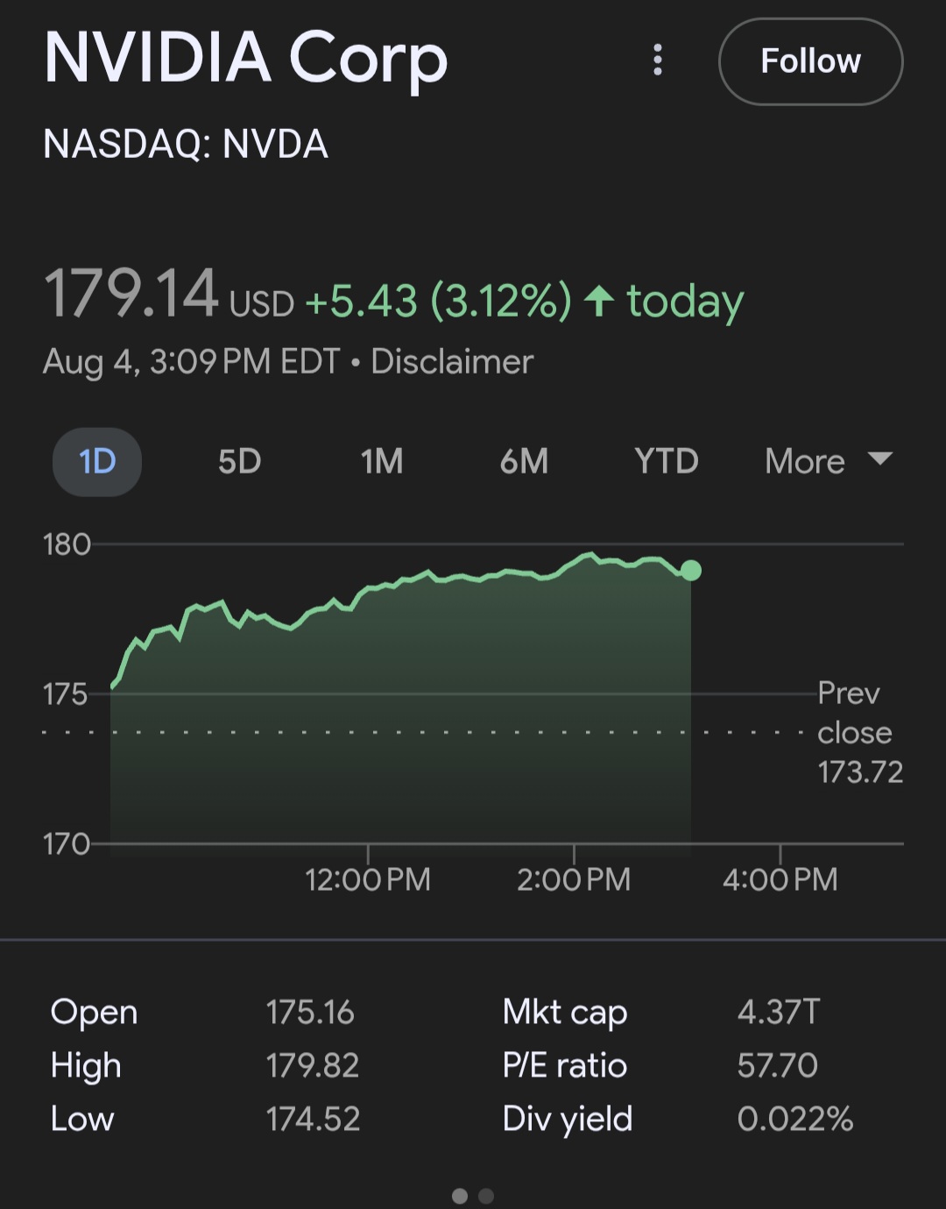
Task: Click the More dropdown arrow
Action: pos(879,459)
